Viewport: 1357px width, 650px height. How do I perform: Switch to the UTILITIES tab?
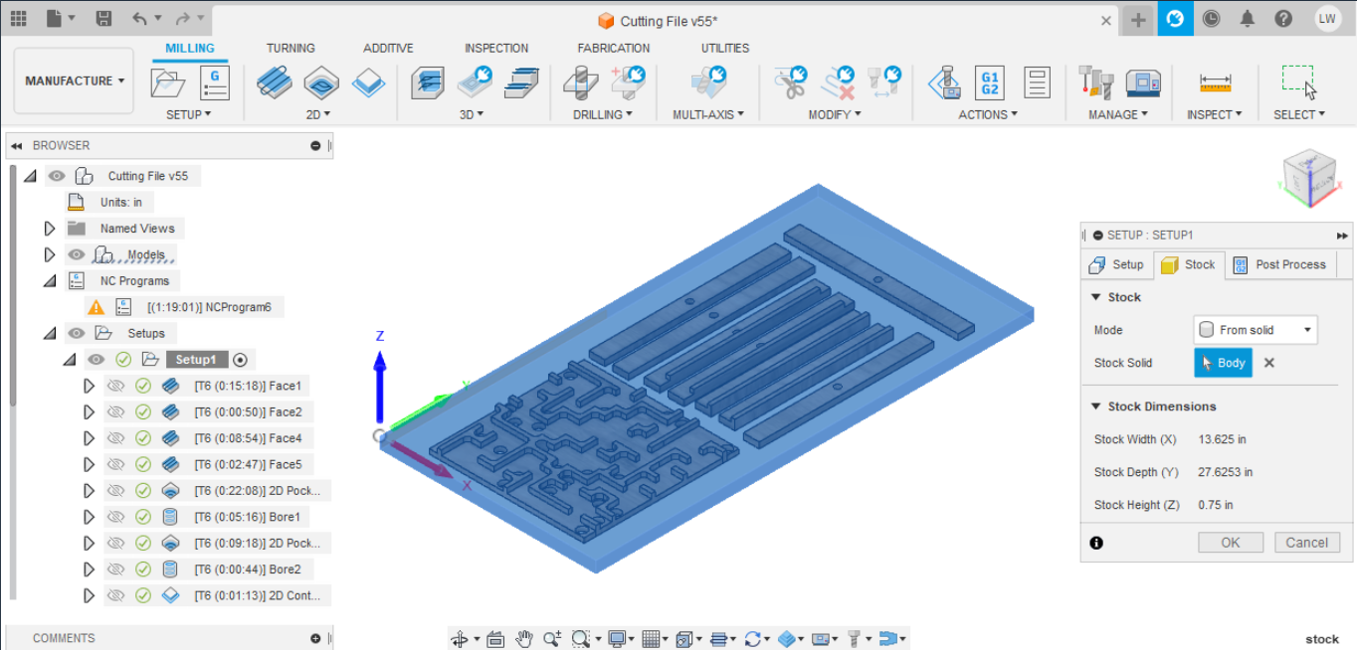pyautogui.click(x=725, y=48)
